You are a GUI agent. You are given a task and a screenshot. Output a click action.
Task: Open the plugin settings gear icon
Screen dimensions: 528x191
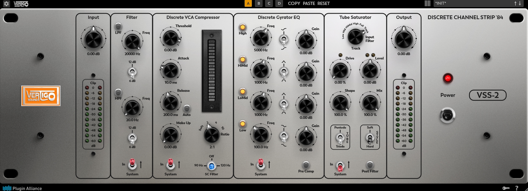point(6,3)
